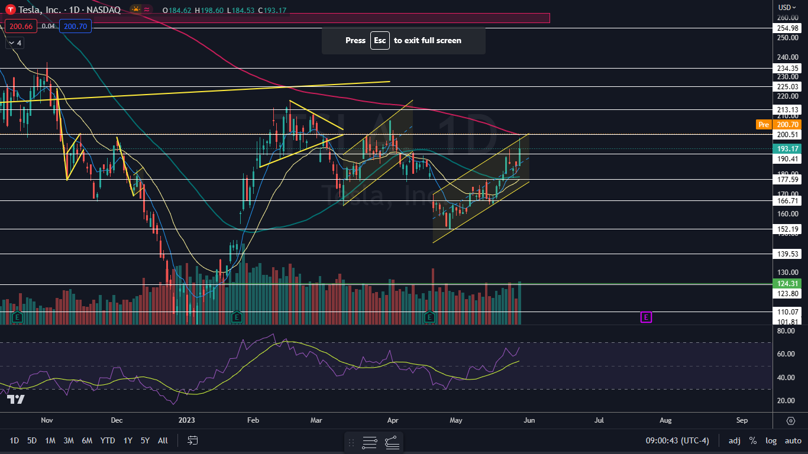Screen dimensions: 808x454
Task: Select the 3M time range
Action: tap(69, 440)
